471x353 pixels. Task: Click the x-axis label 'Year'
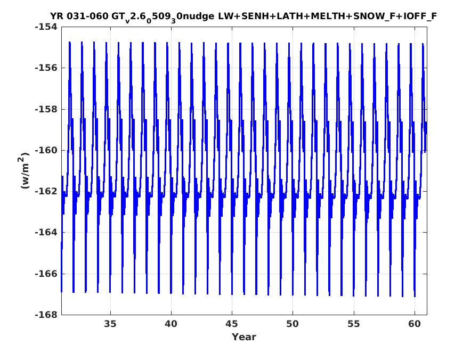coord(244,337)
